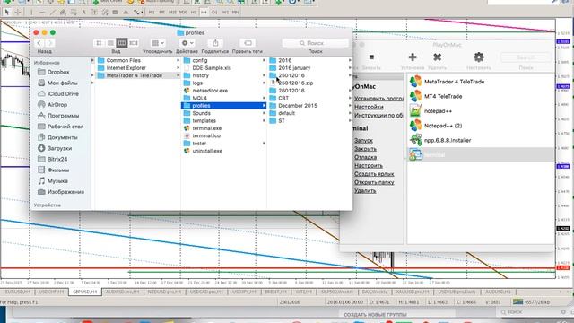Switch Finder to cover flow view
This screenshot has height=323, width=574.
tap(134, 43)
